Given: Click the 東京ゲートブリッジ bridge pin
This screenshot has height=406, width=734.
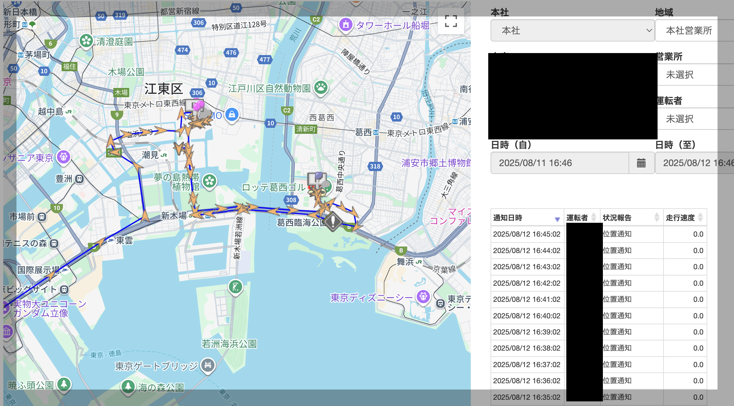Looking at the screenshot, I should (208, 365).
